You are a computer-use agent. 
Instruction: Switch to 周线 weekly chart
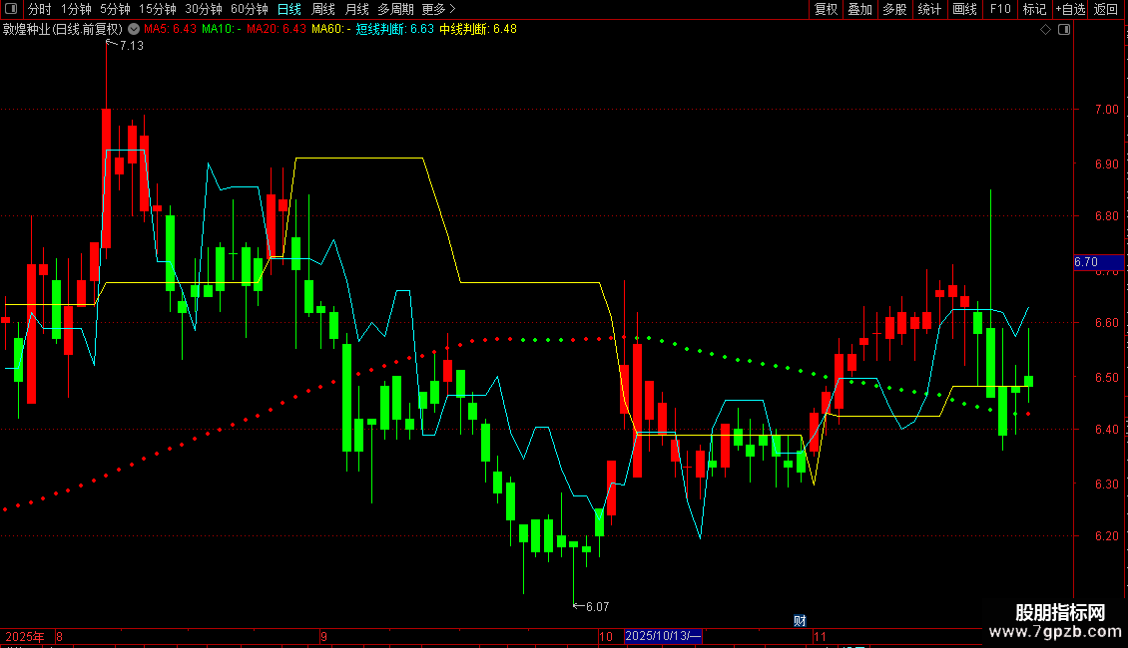pos(323,9)
